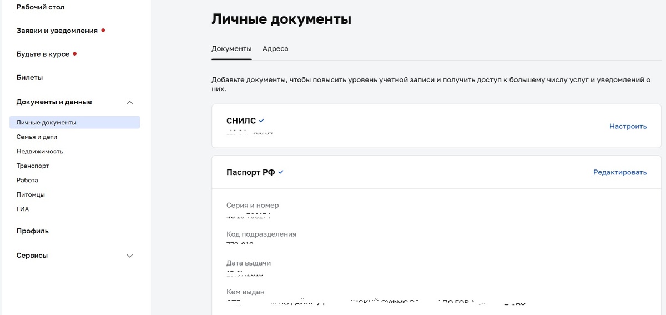This screenshot has height=315, width=666.
Task: Click the Дата выдачи label
Action: (x=249, y=263)
